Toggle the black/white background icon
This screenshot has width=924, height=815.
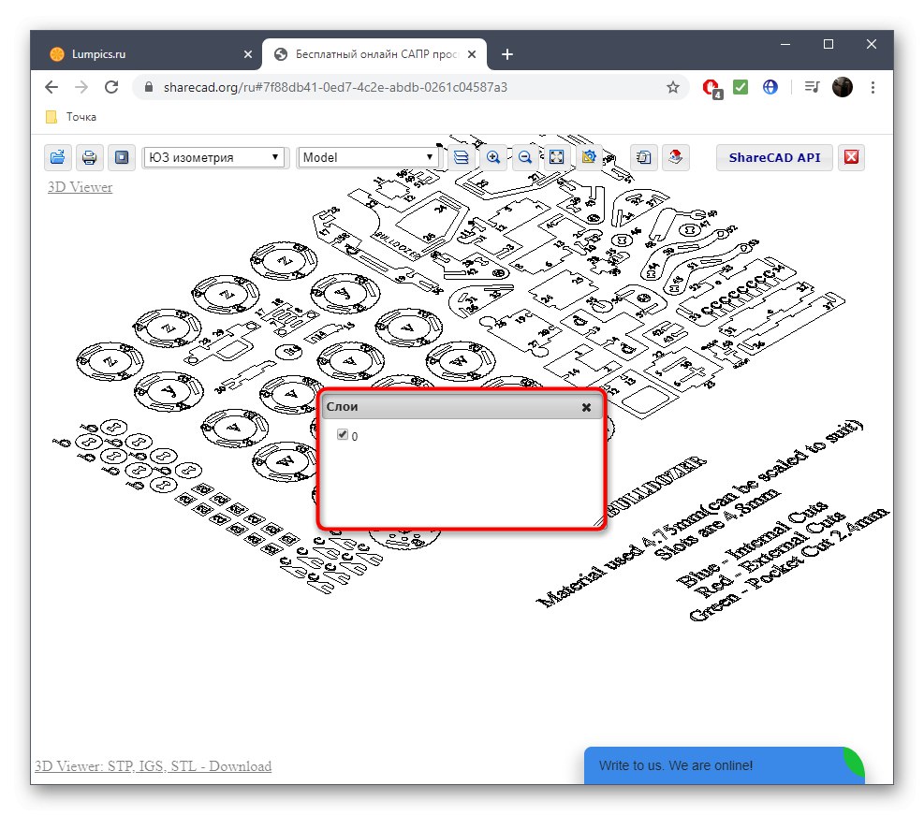(x=122, y=157)
